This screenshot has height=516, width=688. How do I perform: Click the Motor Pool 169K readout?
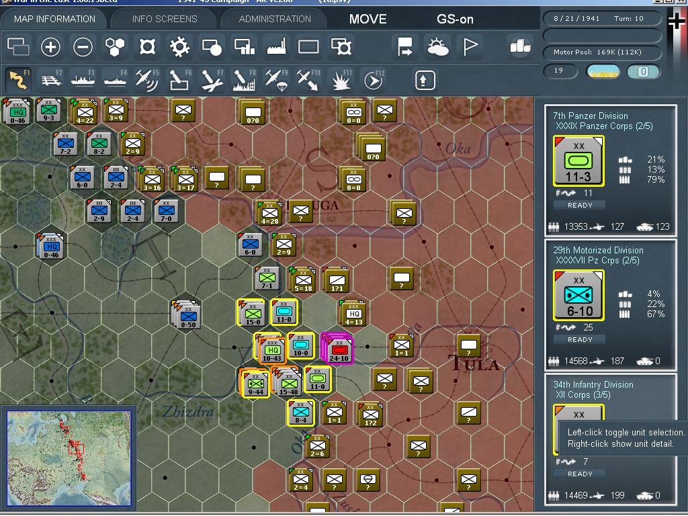click(x=601, y=52)
